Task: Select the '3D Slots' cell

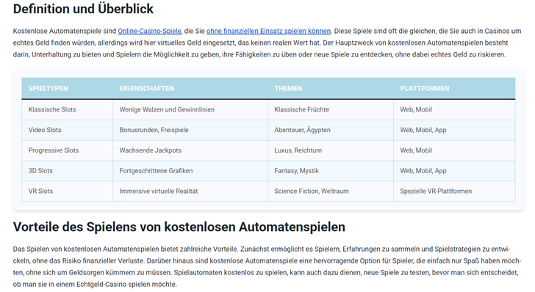Action: pos(67,171)
